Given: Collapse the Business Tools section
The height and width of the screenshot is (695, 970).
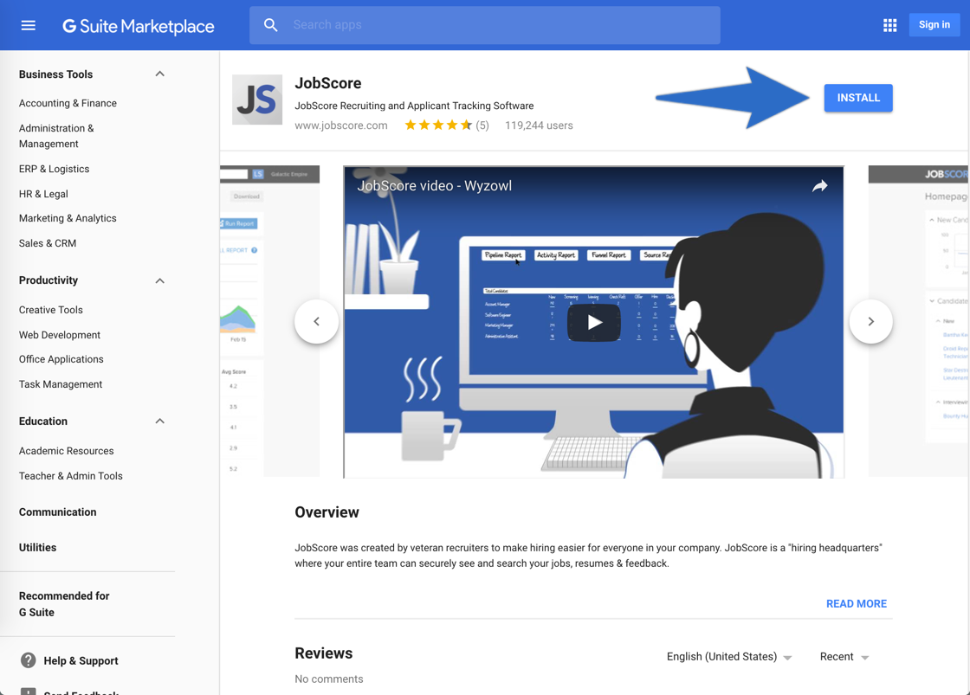Looking at the screenshot, I should point(159,74).
